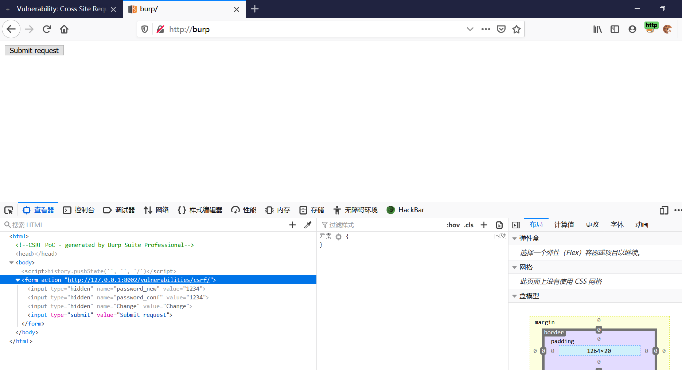The width and height of the screenshot is (682, 370).
Task: Toggle print media simulation icon
Action: click(x=499, y=225)
